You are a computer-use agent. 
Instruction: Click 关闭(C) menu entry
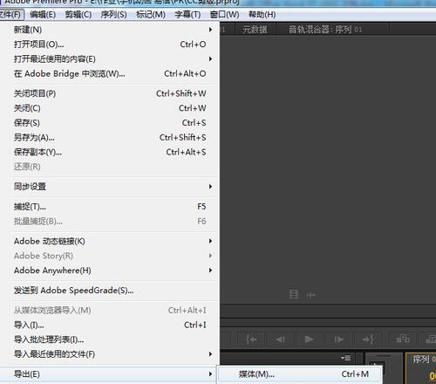coord(113,108)
